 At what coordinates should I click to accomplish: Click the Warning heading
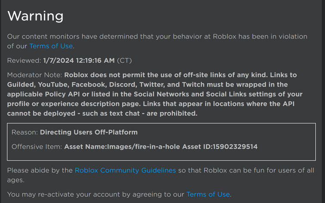35,16
